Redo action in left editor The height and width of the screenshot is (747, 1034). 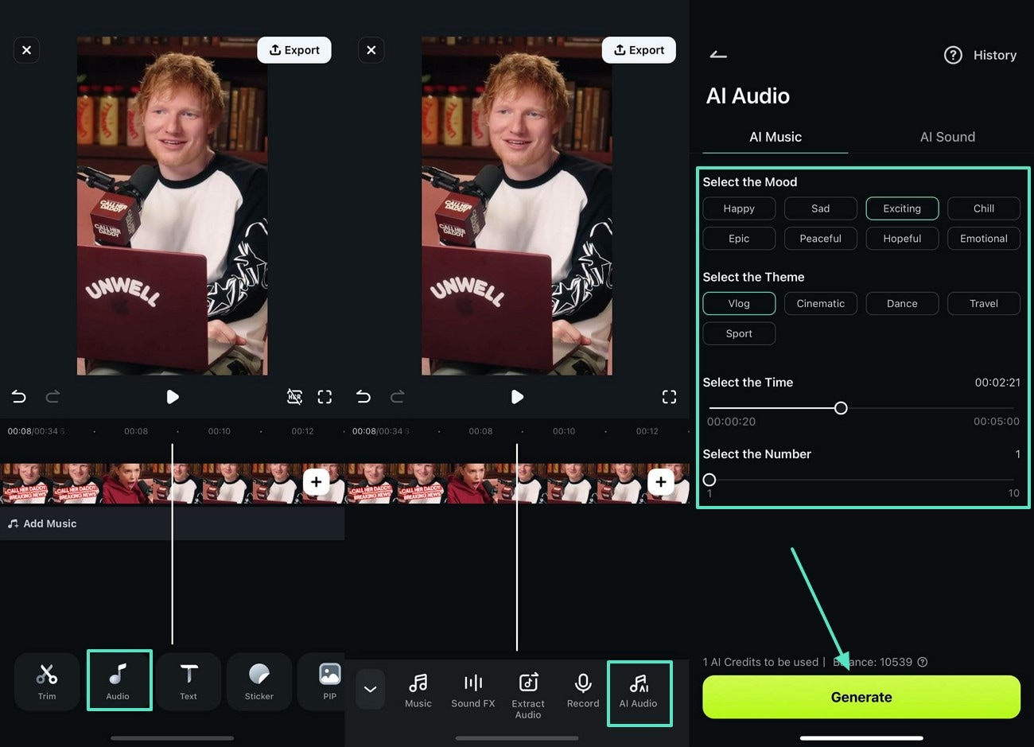click(53, 396)
